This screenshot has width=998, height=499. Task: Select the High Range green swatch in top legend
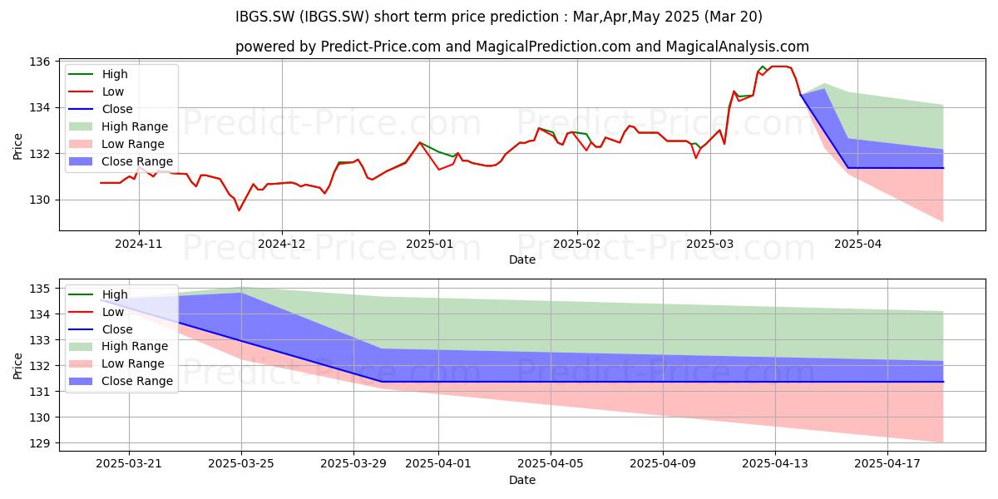(x=82, y=127)
